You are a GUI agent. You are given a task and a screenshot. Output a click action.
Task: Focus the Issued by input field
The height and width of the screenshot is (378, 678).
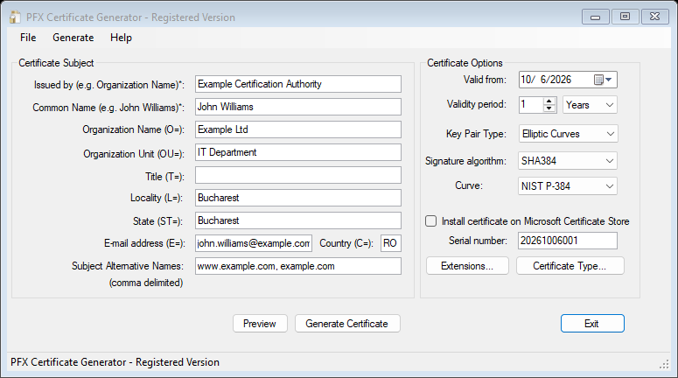(298, 84)
